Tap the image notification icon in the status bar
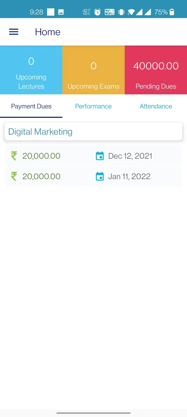 coord(61,12)
